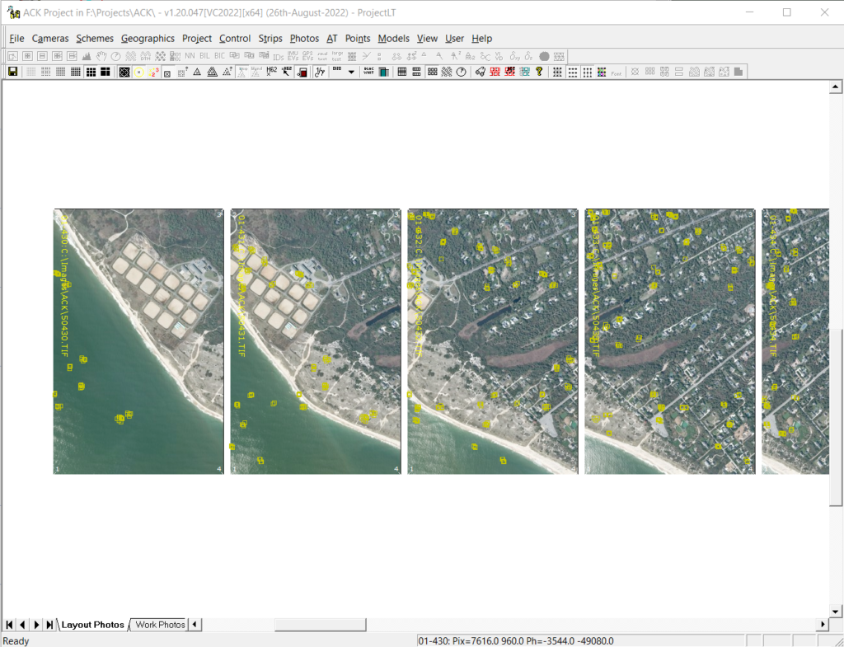Click the gray filled circle icon

click(544, 56)
